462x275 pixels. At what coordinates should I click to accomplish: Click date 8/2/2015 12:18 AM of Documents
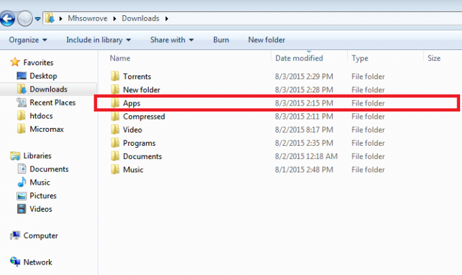click(x=306, y=156)
